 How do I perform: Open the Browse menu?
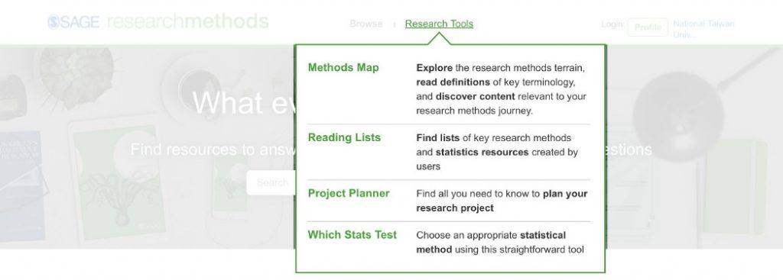[x=366, y=24]
